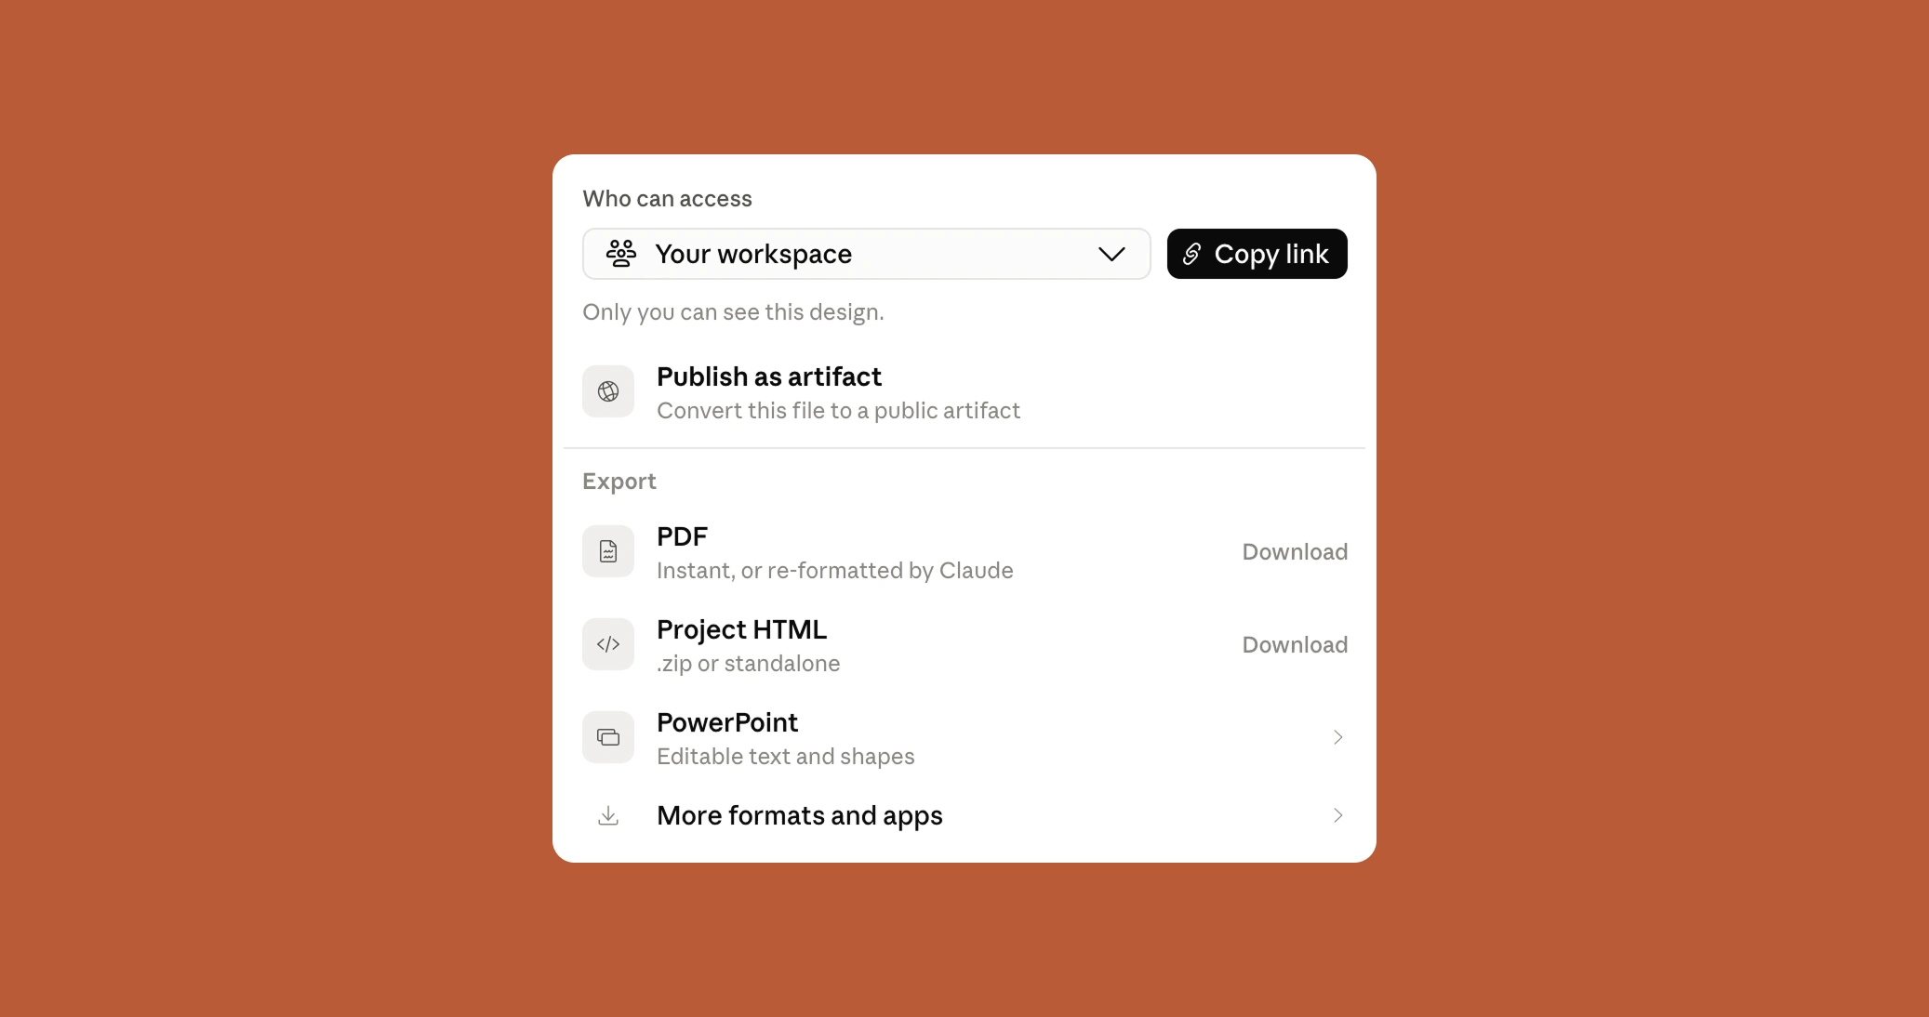Expand the access dropdown chevron arrow
The width and height of the screenshot is (1929, 1017).
tap(1111, 254)
